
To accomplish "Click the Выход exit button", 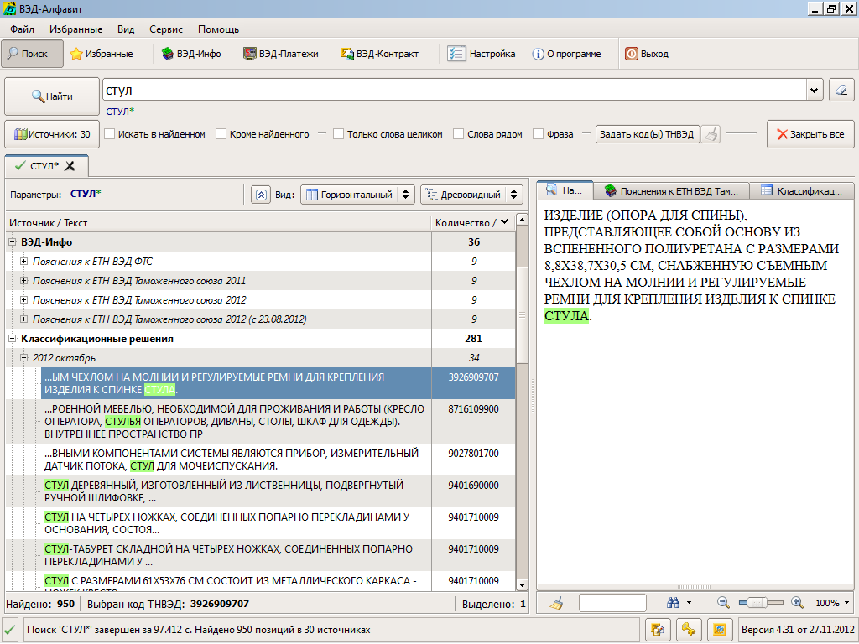I will (647, 54).
